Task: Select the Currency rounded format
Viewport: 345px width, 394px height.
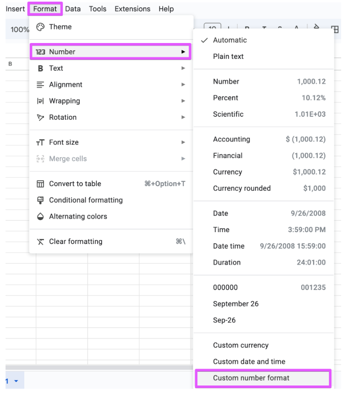Action: (241, 188)
